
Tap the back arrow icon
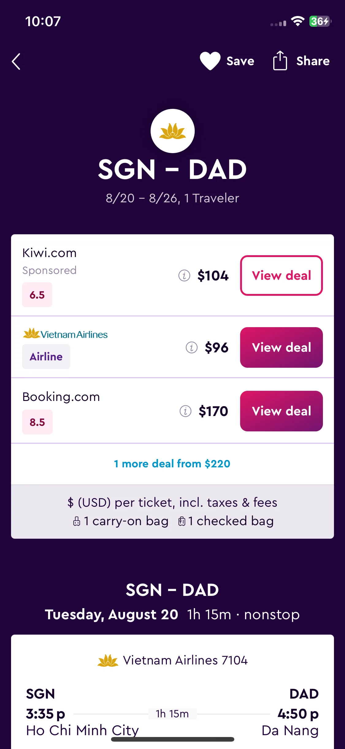[16, 61]
